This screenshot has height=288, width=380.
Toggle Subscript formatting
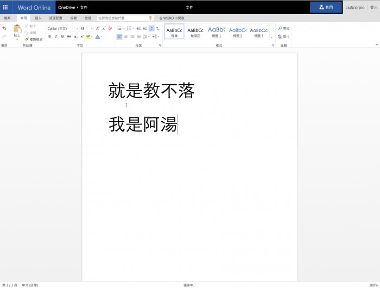[x=75, y=36]
